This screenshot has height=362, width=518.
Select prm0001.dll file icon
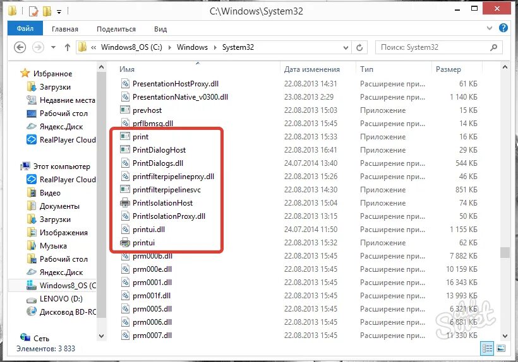pyautogui.click(x=125, y=282)
